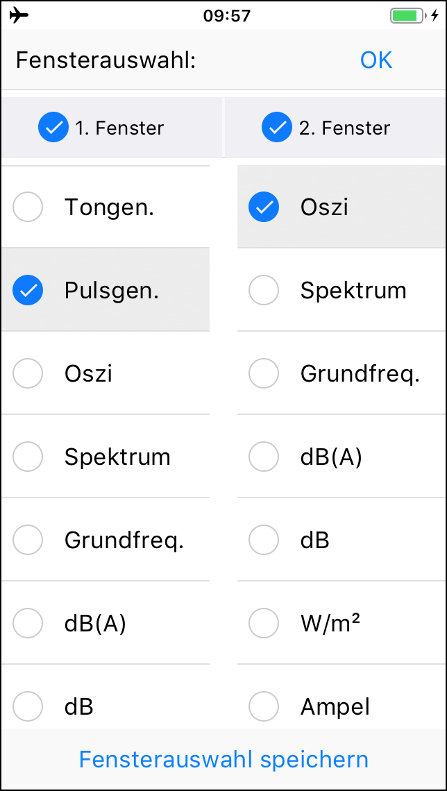Image resolution: width=447 pixels, height=791 pixels.
Task: Select dB(A) in the left column
Action: click(x=28, y=623)
